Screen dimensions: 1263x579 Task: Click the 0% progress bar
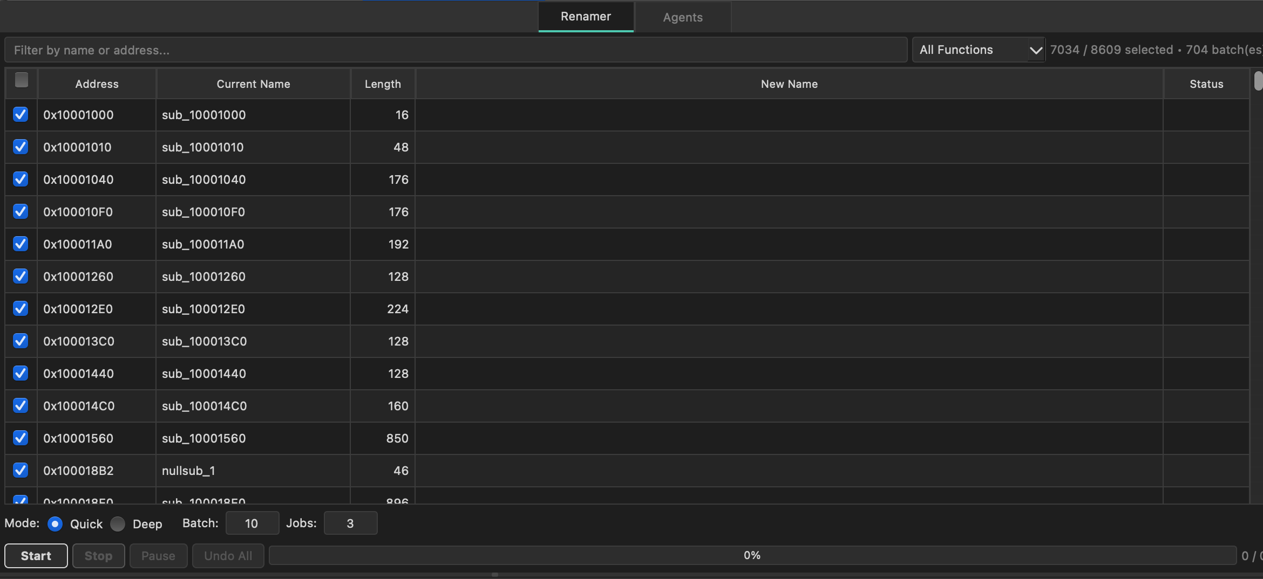point(752,555)
